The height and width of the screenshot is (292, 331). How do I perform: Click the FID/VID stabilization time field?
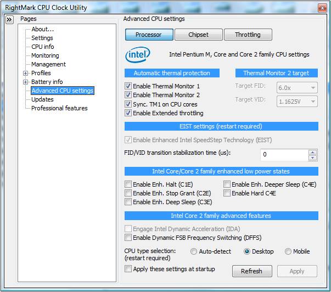[284, 155]
